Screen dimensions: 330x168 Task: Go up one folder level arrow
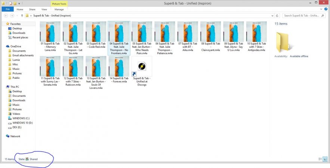22,16
